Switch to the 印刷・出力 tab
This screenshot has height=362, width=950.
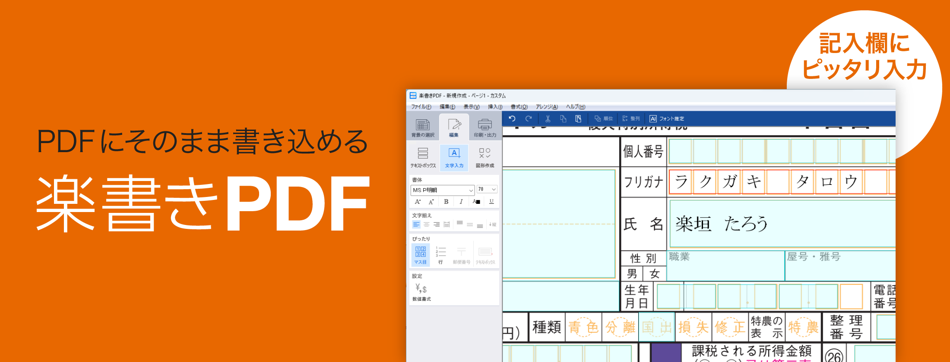pyautogui.click(x=485, y=128)
